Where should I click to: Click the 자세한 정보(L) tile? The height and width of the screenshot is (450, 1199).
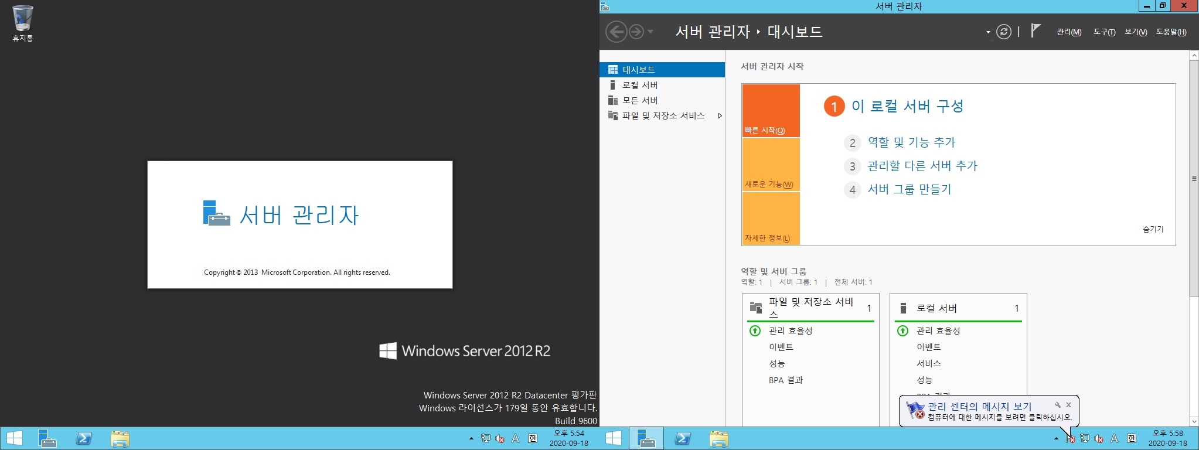pos(771,219)
